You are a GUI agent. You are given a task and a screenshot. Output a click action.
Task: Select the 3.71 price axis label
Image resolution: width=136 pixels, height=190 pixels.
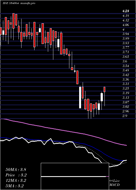[126, 52]
